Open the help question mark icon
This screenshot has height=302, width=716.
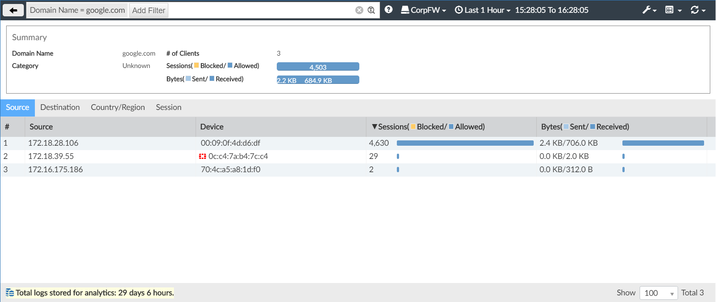coord(388,10)
